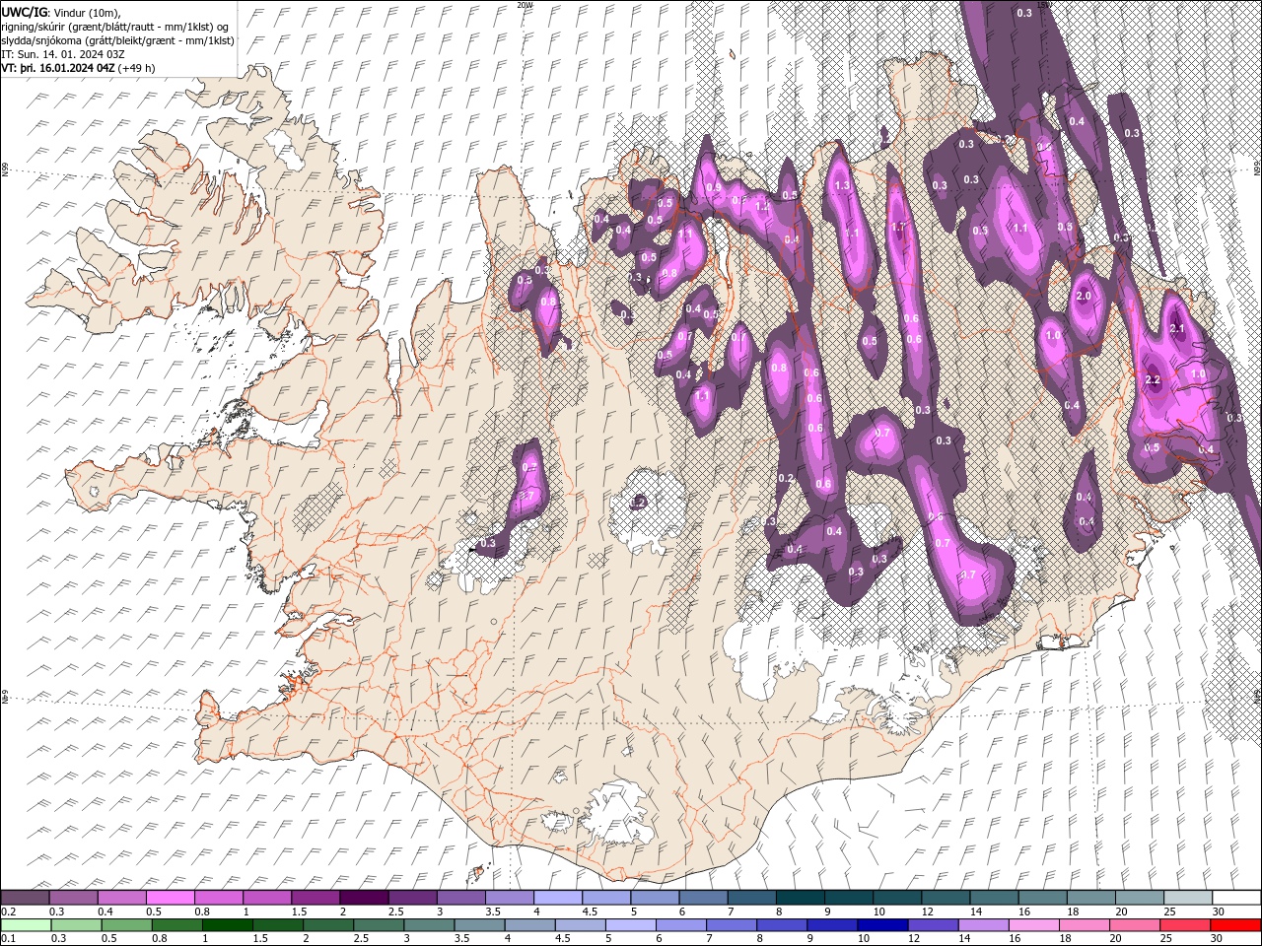Click the 0.1–0.3 palest green rain scale swatch

[25, 925]
